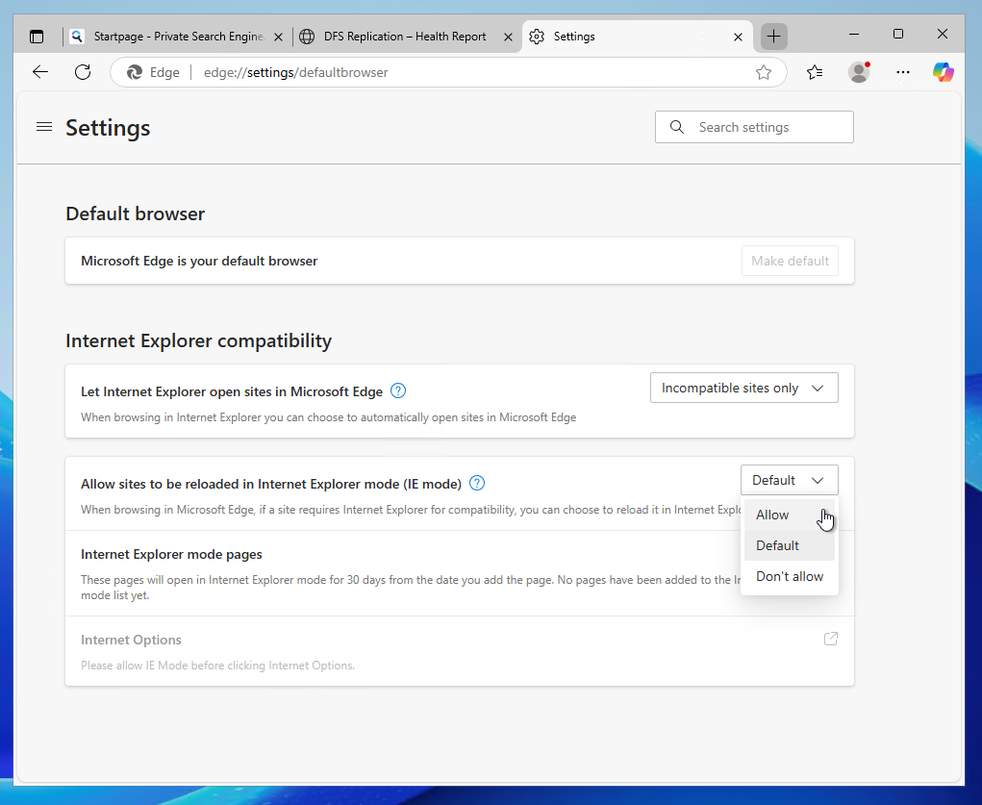This screenshot has height=805, width=982.
Task: Click the Settings page title
Action: (x=108, y=128)
